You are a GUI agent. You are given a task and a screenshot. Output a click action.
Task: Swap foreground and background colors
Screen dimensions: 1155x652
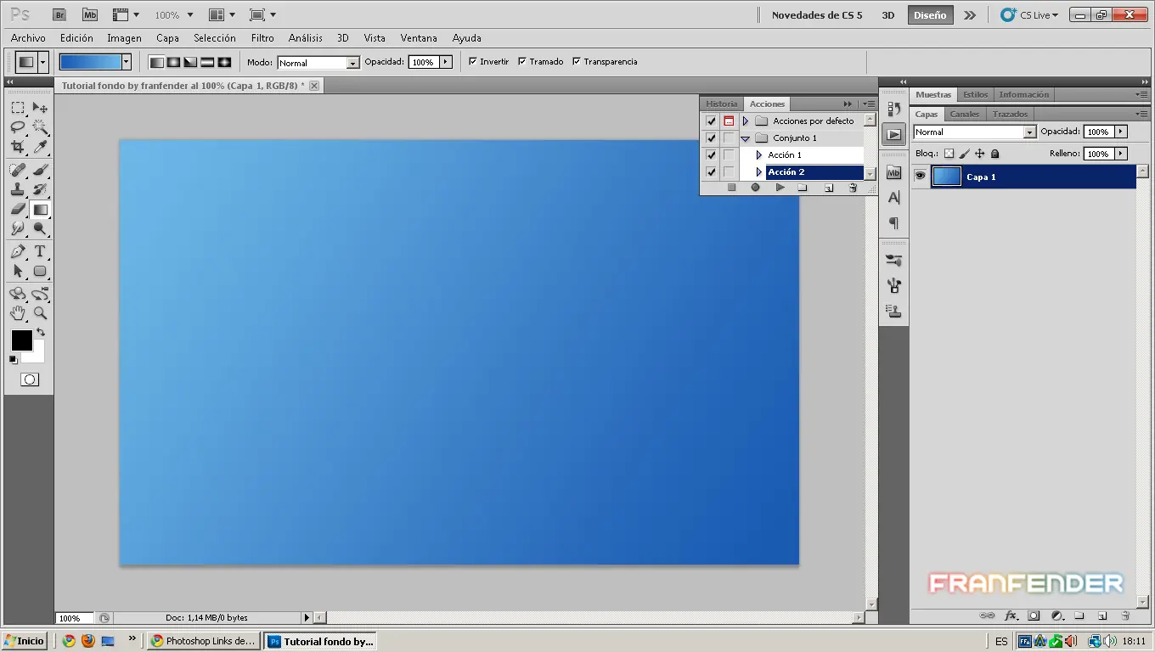coord(40,332)
